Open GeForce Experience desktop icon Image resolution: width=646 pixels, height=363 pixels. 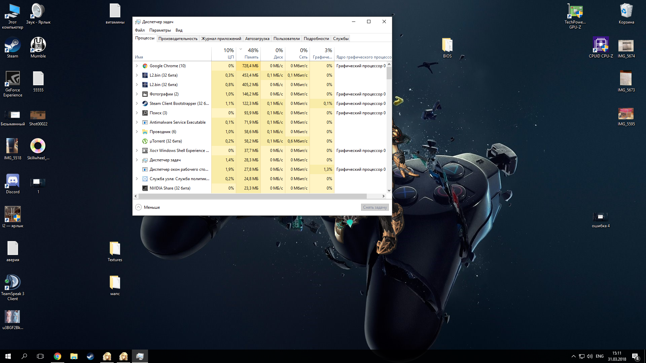(12, 84)
